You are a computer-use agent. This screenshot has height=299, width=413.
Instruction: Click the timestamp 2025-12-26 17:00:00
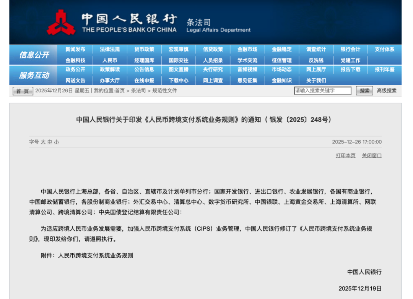pyautogui.click(x=357, y=142)
